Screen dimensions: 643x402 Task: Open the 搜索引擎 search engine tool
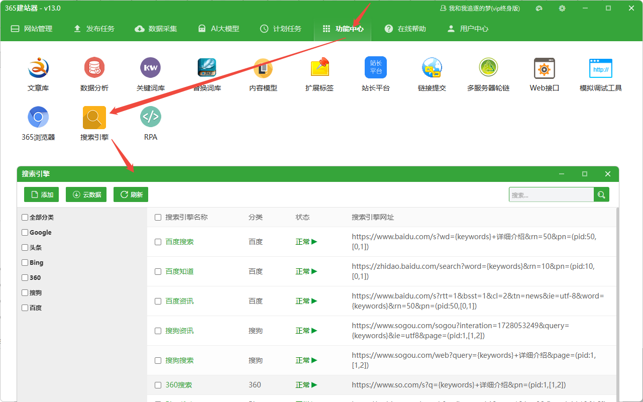coord(94,124)
